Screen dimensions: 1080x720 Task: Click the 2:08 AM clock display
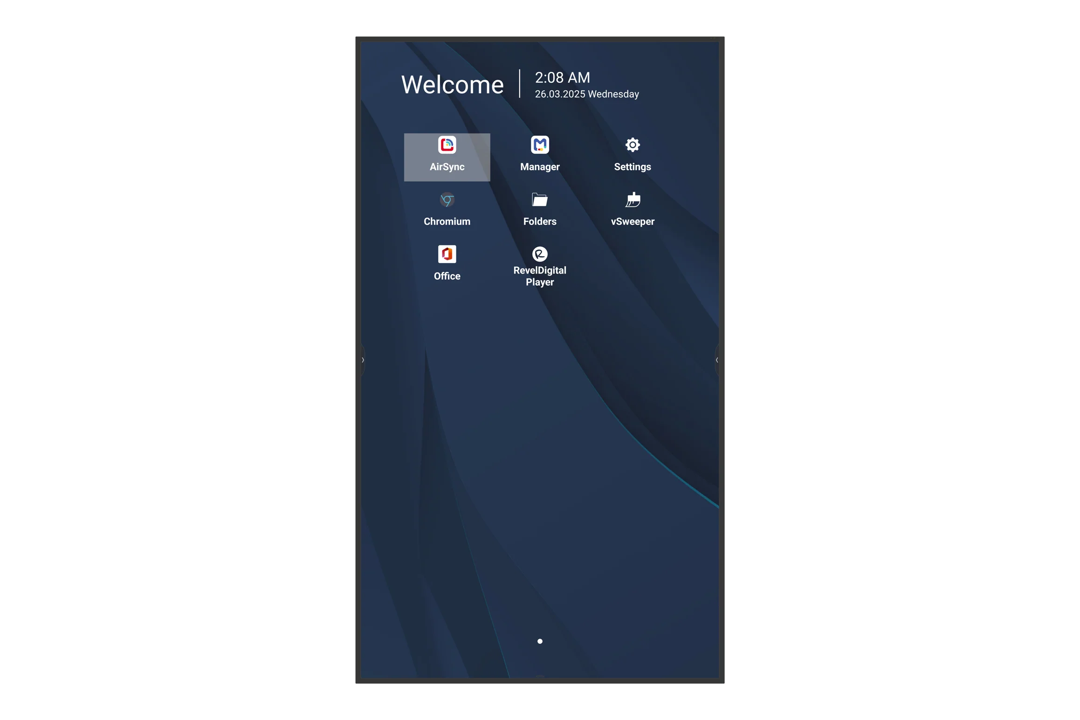pyautogui.click(x=562, y=78)
